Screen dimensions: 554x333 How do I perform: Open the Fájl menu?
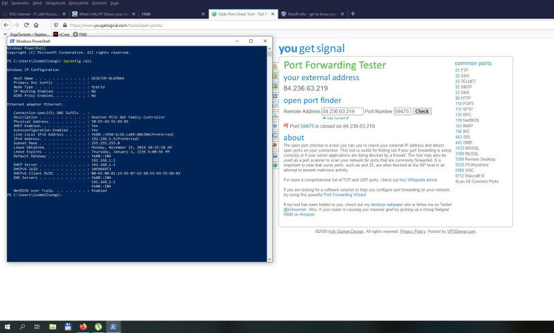coord(5,3)
